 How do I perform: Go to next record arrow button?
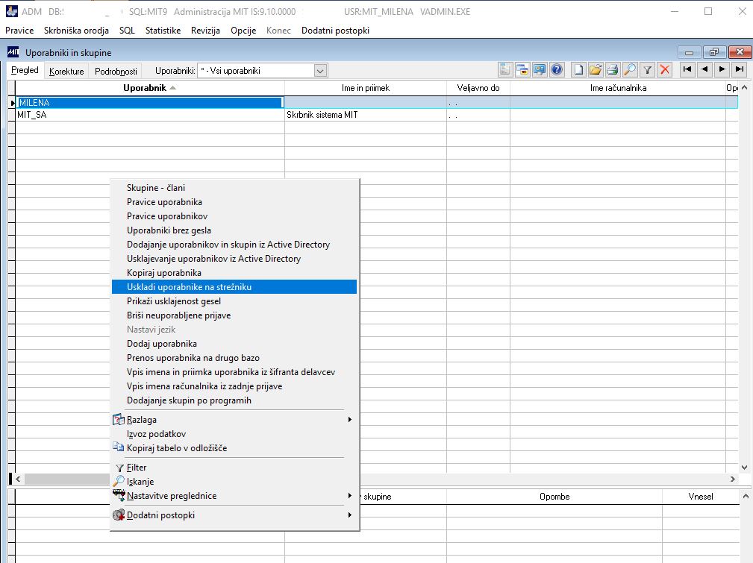tap(722, 69)
